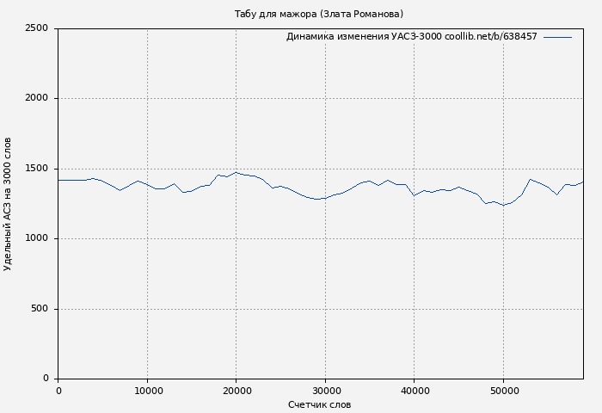This screenshot has width=602, height=413.
Task: Click the 50000 tick label on the horizontal axis
Action: 503,391
